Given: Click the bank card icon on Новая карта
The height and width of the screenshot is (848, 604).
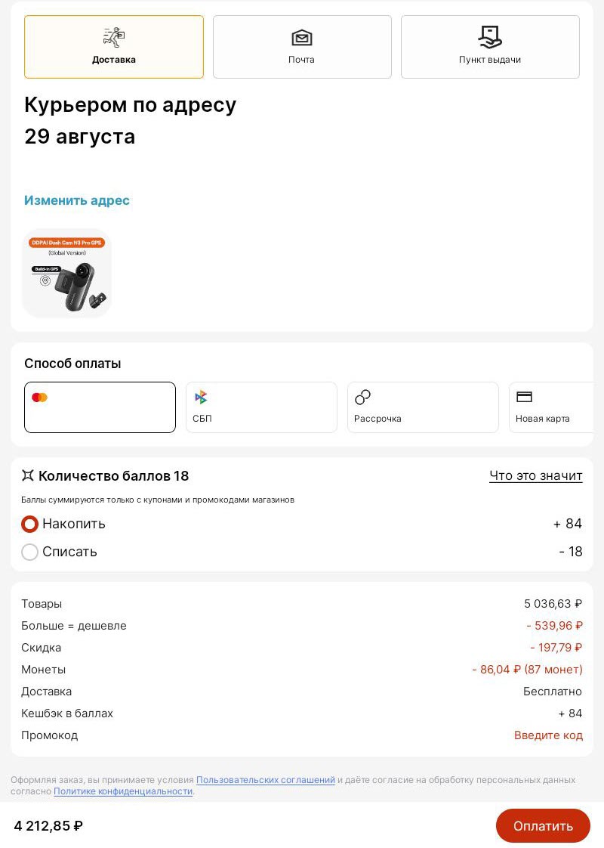Looking at the screenshot, I should point(525,397).
